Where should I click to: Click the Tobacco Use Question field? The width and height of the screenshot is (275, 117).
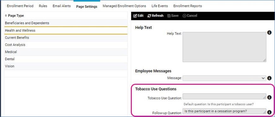coord(224,96)
